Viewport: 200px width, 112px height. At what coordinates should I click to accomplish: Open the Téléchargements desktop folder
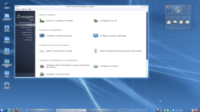(7, 63)
